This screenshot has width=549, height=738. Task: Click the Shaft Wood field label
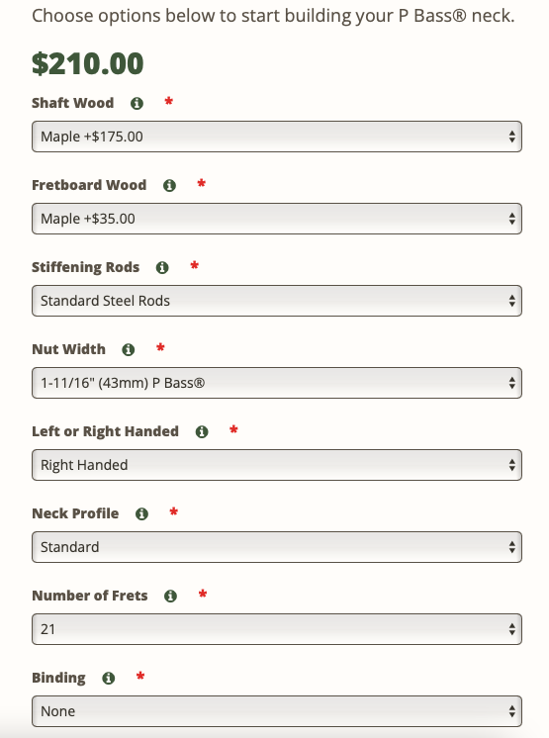73,103
